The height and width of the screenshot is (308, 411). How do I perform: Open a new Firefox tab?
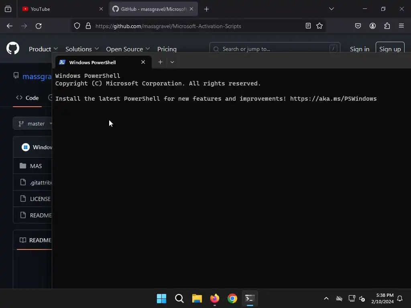[207, 9]
